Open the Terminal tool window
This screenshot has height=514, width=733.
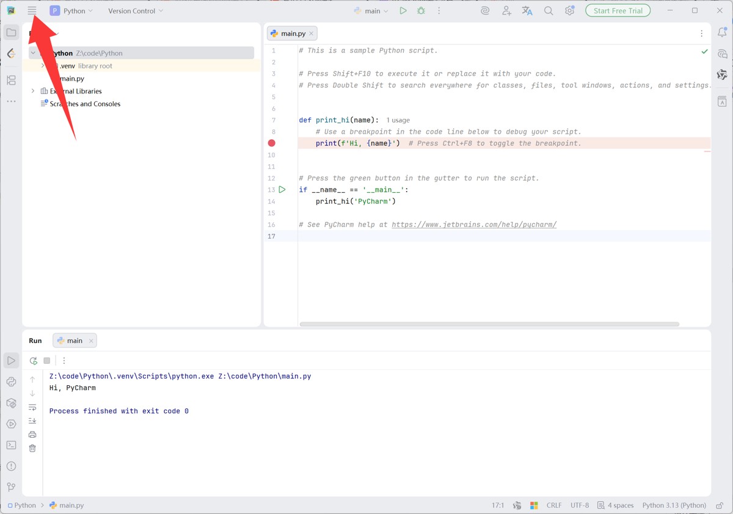tap(11, 445)
